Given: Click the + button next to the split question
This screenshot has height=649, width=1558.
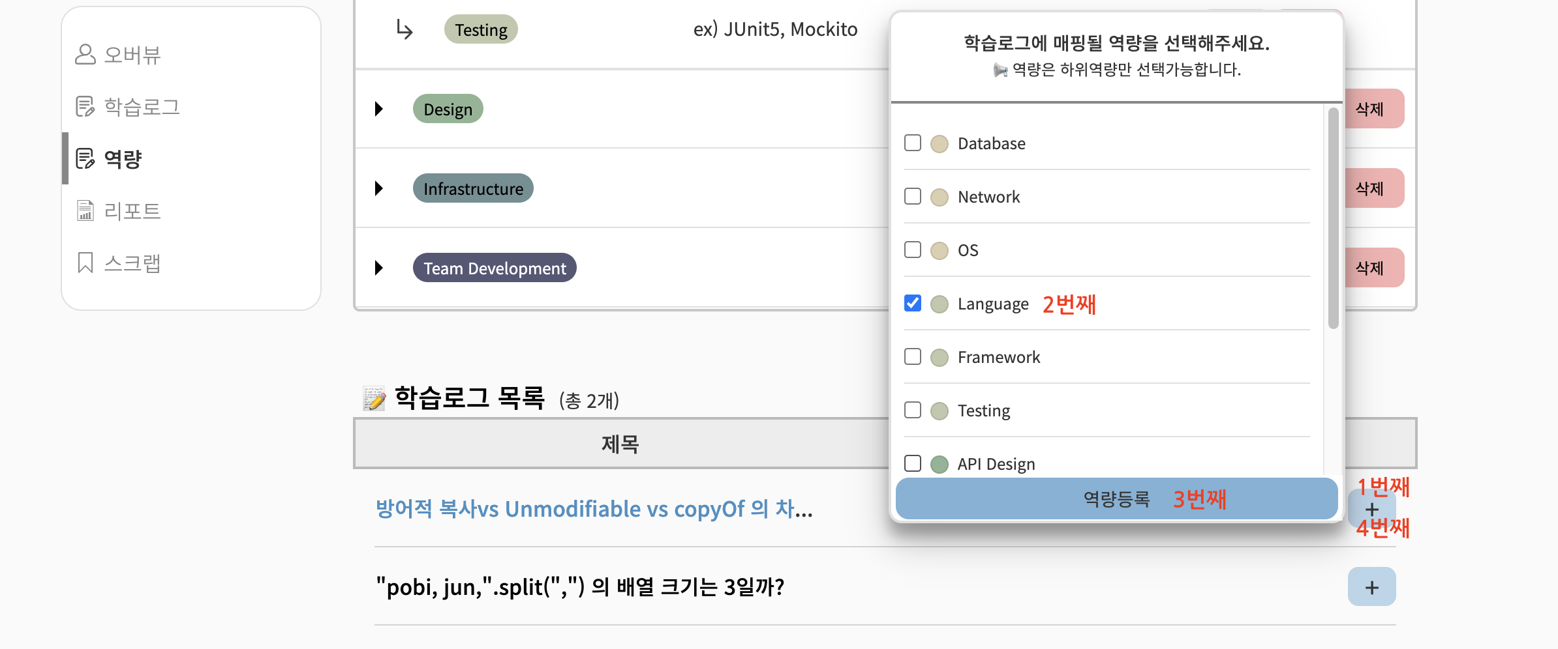Looking at the screenshot, I should pos(1371,586).
